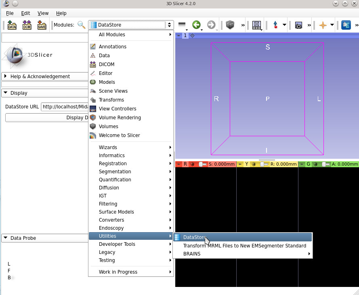
Task: Select Volume Rendering from the modules list
Action: [120, 118]
